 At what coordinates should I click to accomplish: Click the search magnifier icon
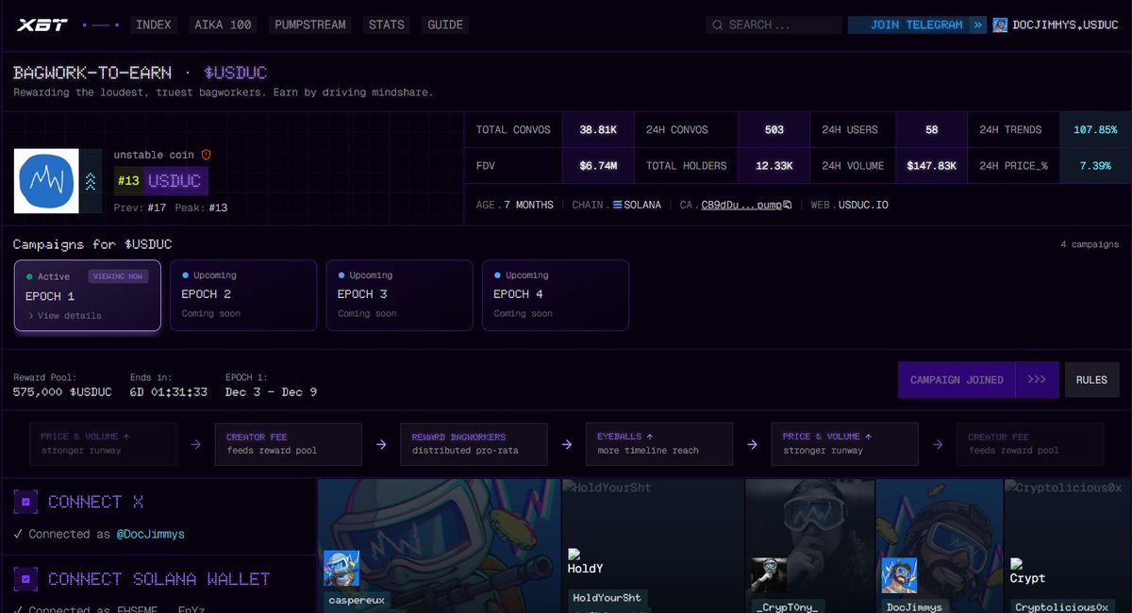(x=718, y=25)
